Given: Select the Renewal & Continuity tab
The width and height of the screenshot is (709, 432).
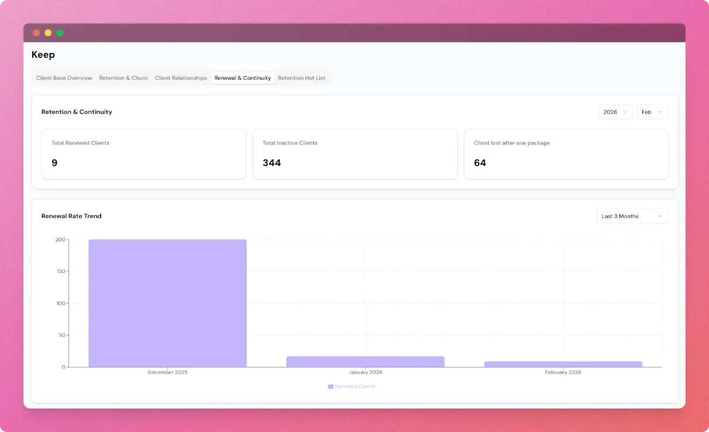Looking at the screenshot, I should coord(243,78).
